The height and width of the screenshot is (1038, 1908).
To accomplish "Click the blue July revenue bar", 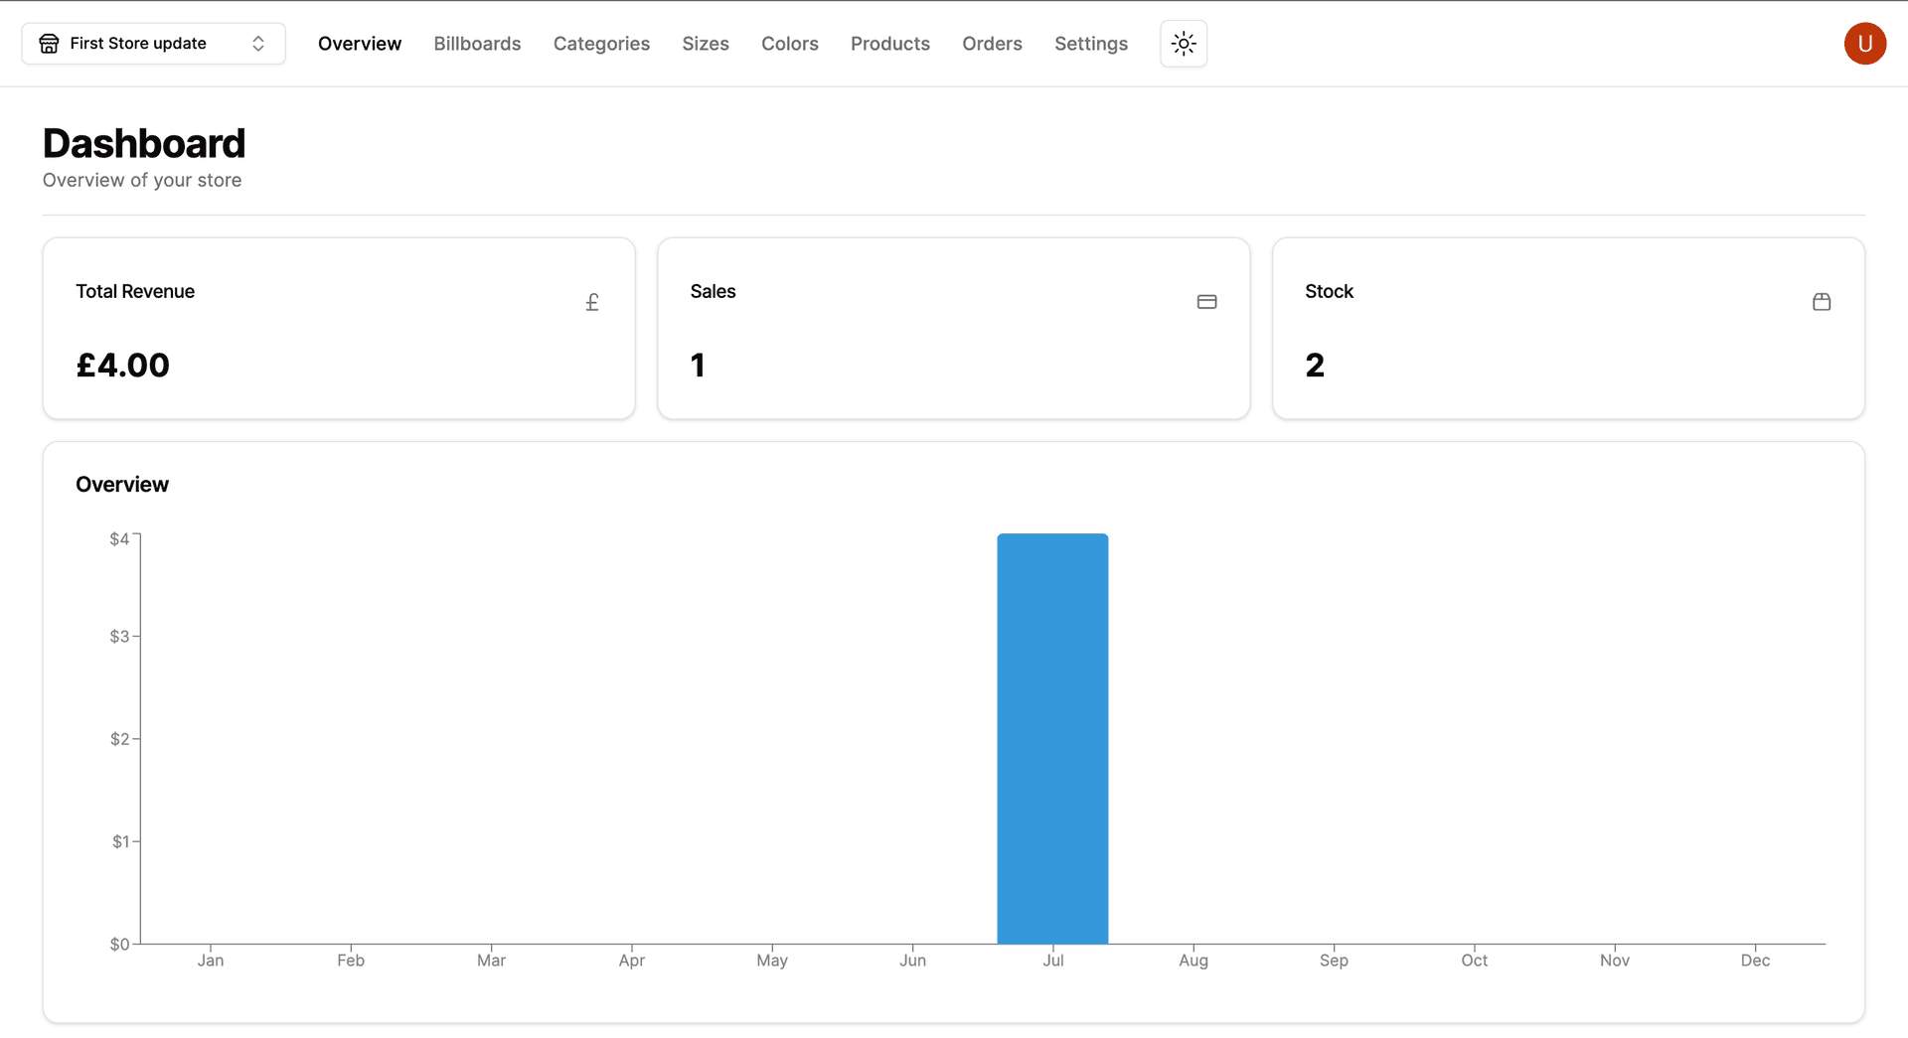I will pyautogui.click(x=1052, y=735).
